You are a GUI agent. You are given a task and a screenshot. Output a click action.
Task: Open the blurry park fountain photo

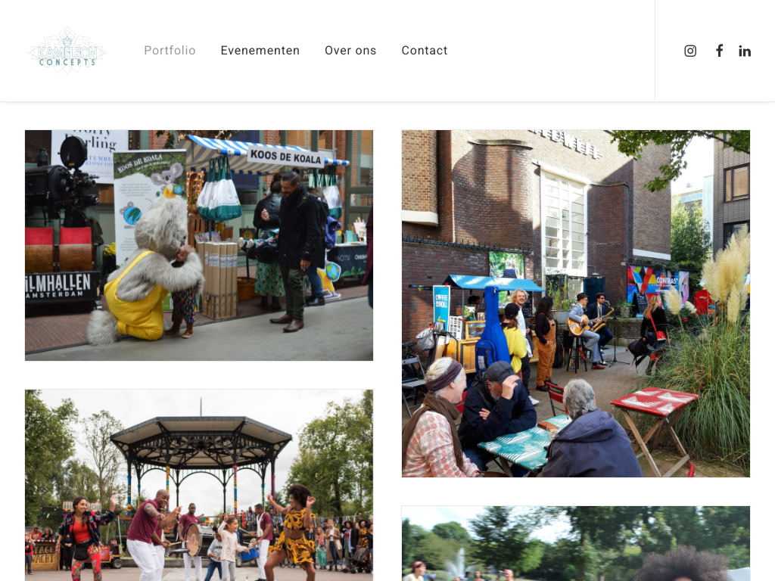576,543
